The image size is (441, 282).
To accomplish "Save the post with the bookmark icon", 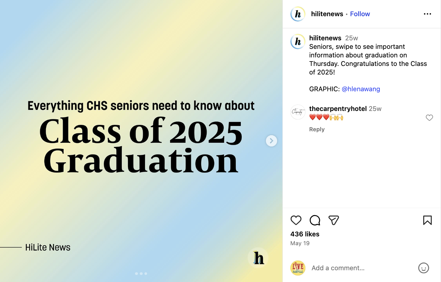I will click(427, 220).
